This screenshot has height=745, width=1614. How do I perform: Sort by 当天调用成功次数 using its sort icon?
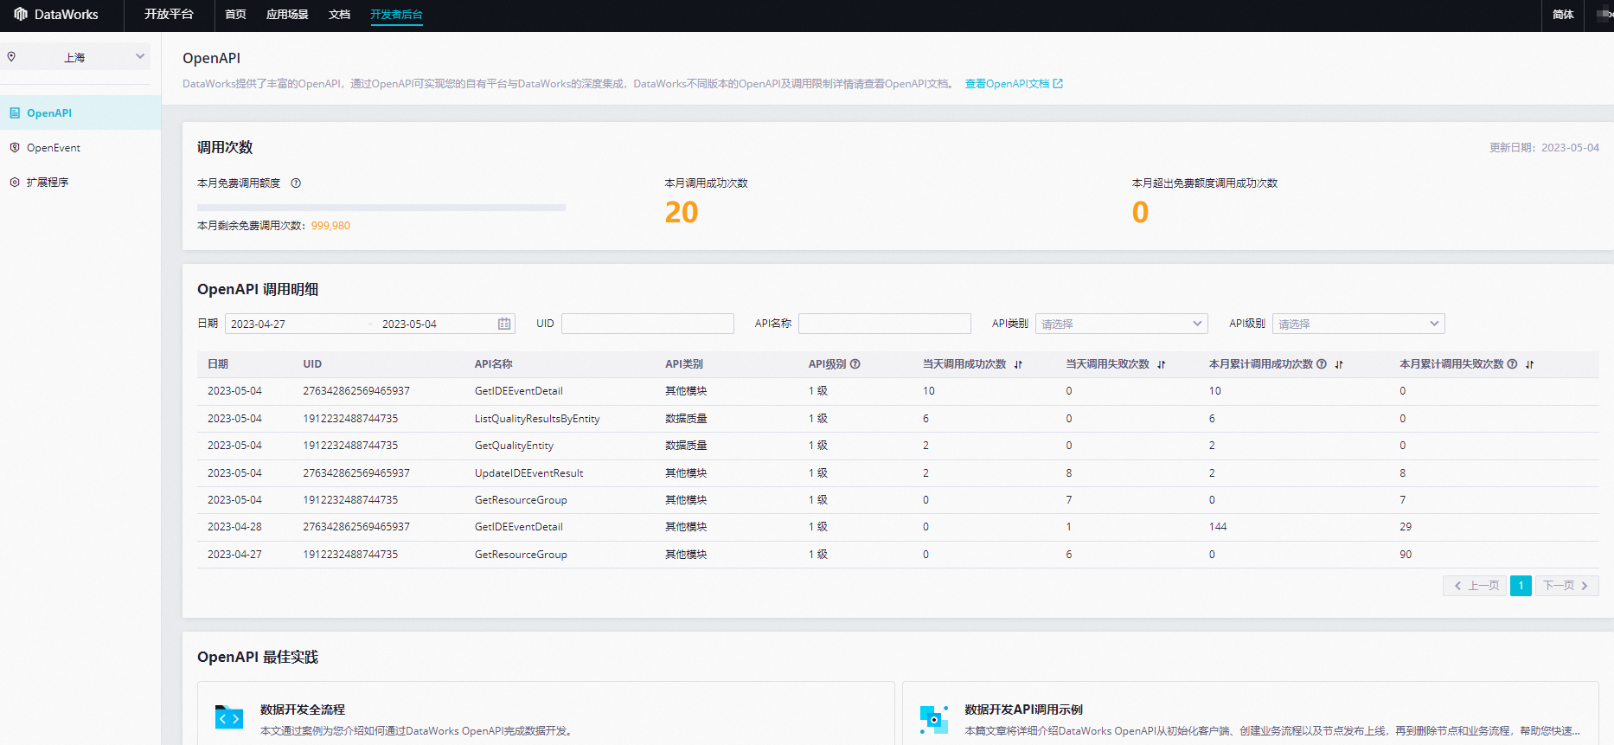coord(1018,364)
